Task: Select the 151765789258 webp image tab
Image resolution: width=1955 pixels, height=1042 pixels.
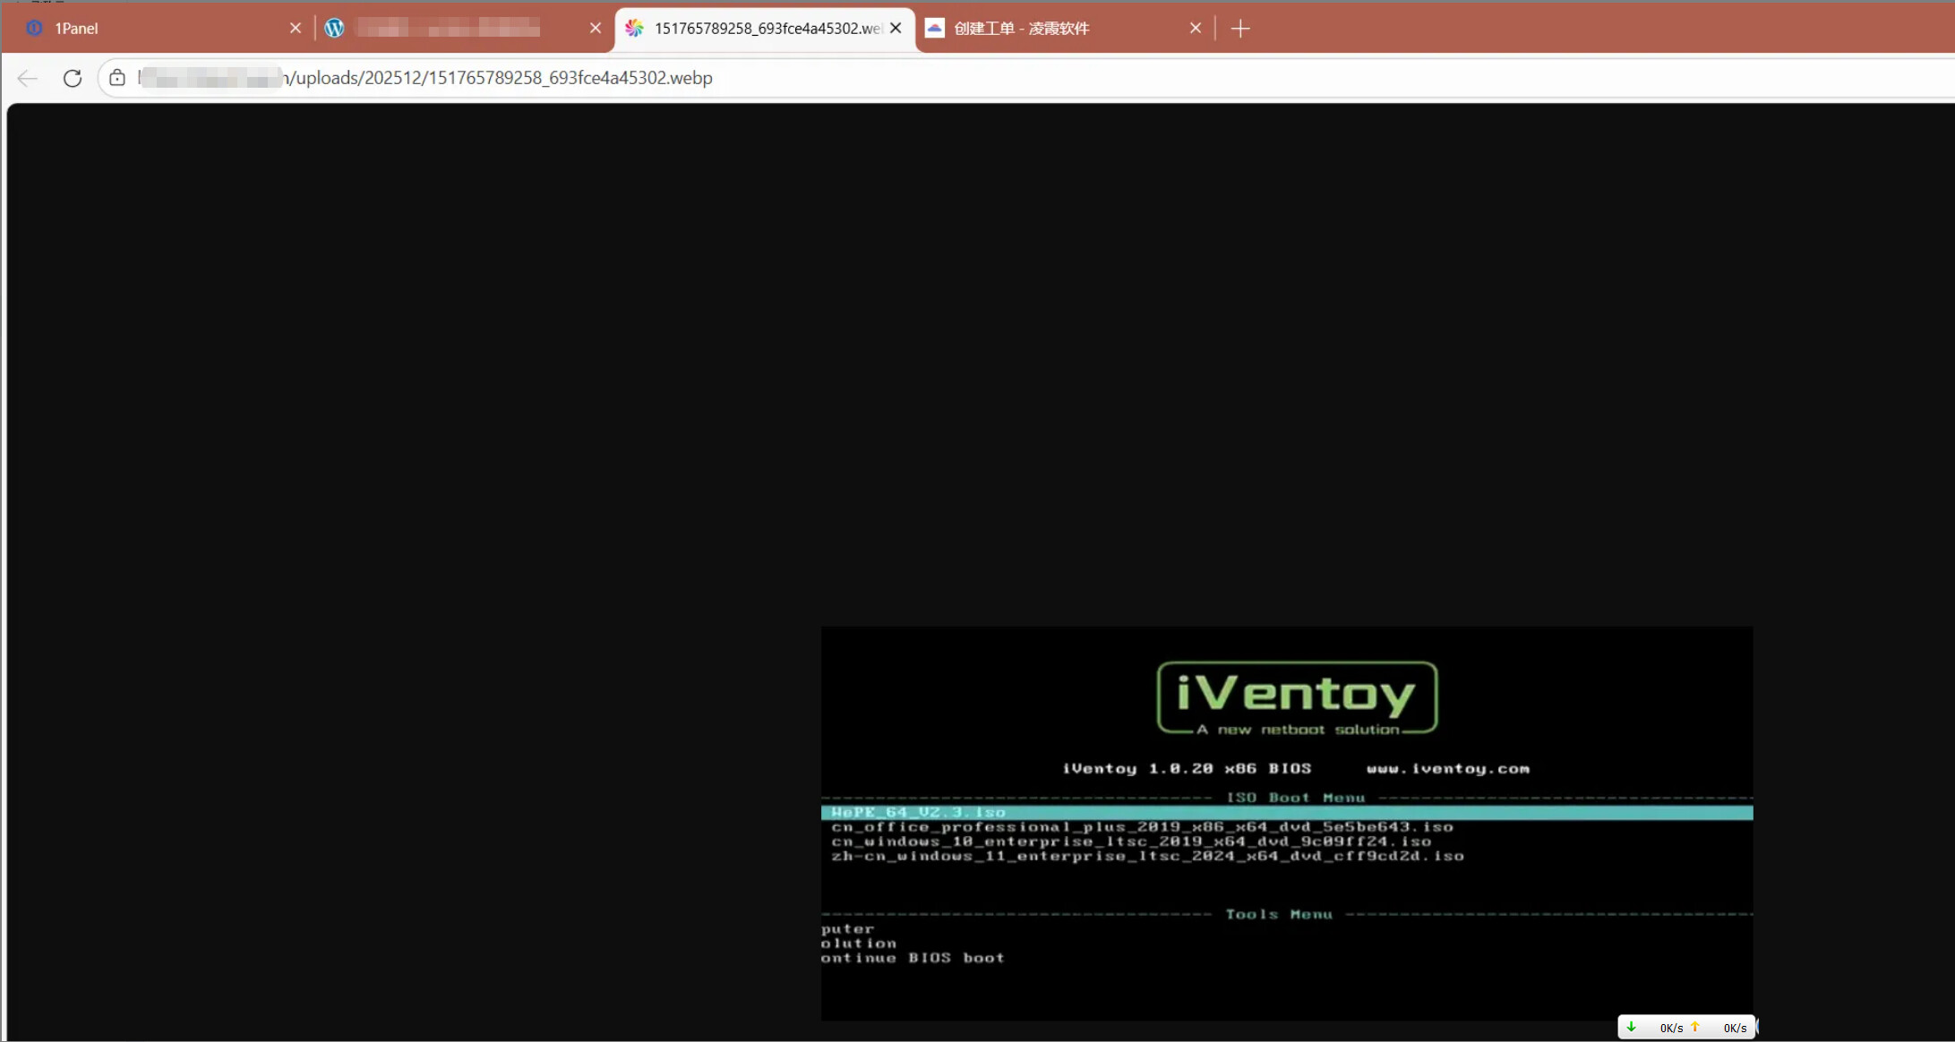Action: point(766,29)
